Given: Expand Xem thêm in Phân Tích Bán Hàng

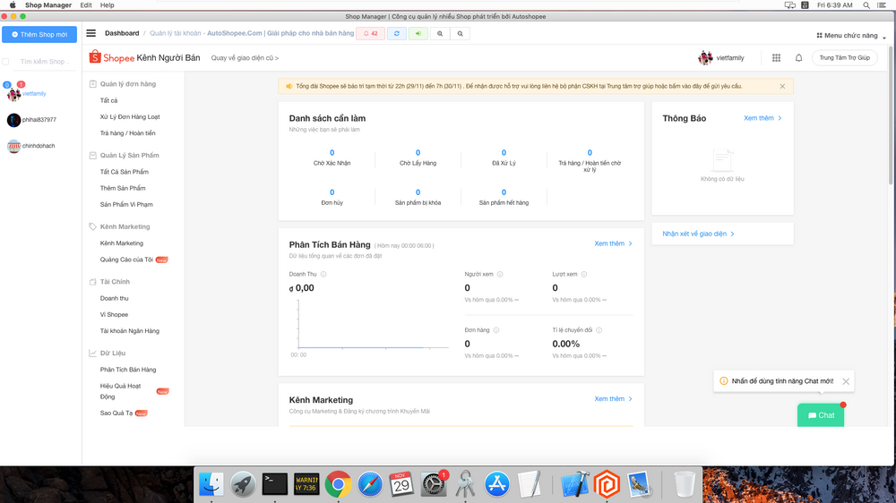Looking at the screenshot, I should coord(613,243).
